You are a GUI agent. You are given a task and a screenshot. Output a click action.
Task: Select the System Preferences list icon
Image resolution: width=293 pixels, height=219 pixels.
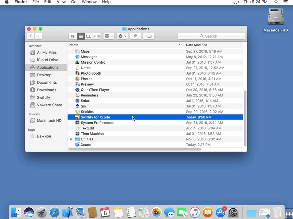tap(77, 123)
